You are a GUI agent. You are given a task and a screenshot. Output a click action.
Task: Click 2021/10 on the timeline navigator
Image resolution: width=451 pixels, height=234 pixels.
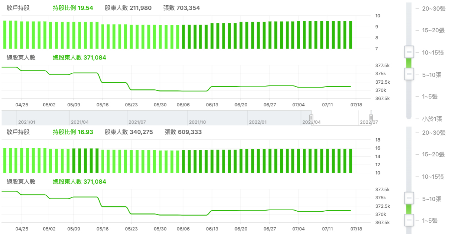click(198, 122)
